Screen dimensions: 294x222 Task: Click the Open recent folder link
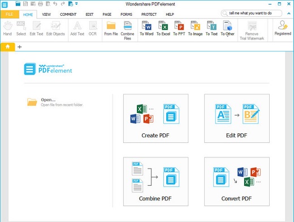tap(55, 102)
